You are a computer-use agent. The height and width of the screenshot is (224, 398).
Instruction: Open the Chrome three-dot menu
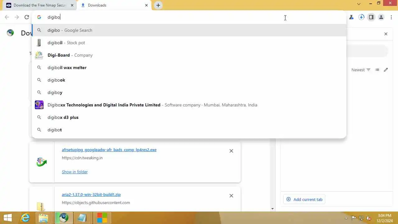coord(391,17)
